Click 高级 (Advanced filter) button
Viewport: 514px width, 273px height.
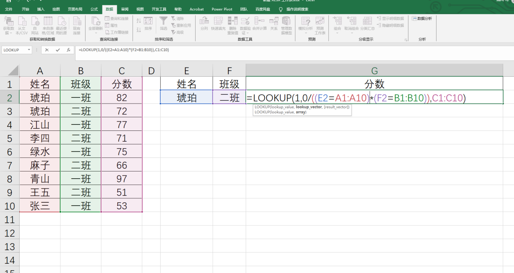click(177, 32)
